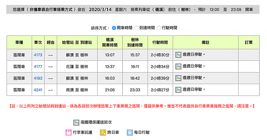
Task: Select the 到達時間 sort radio button
Action: point(136,28)
